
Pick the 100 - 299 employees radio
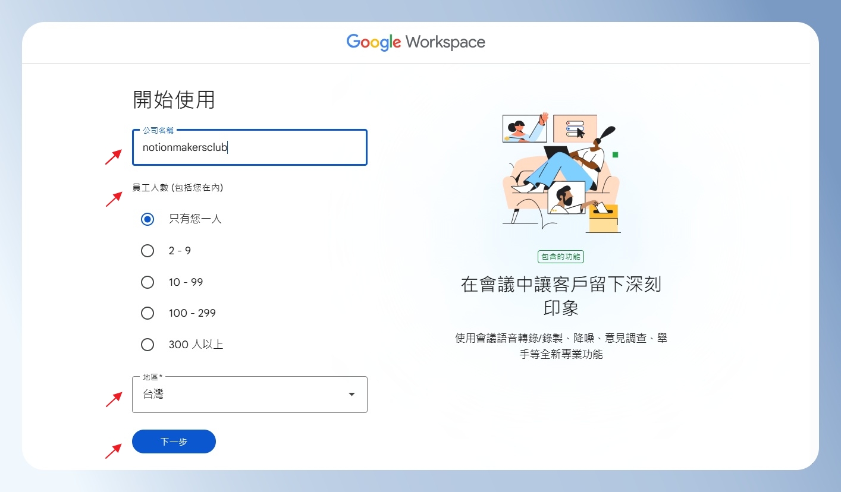pyautogui.click(x=148, y=313)
